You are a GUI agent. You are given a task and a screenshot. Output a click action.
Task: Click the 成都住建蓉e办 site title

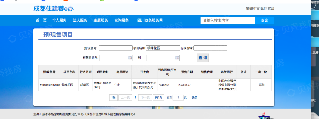pos(54,9)
